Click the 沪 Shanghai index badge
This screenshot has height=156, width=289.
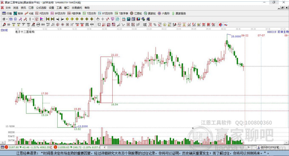[6, 147]
